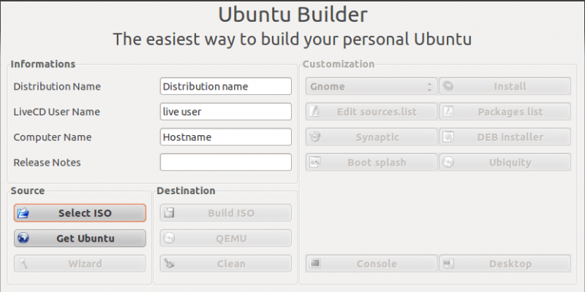The width and height of the screenshot is (585, 292).
Task: Click the terminal icon on Console button
Action: [315, 264]
